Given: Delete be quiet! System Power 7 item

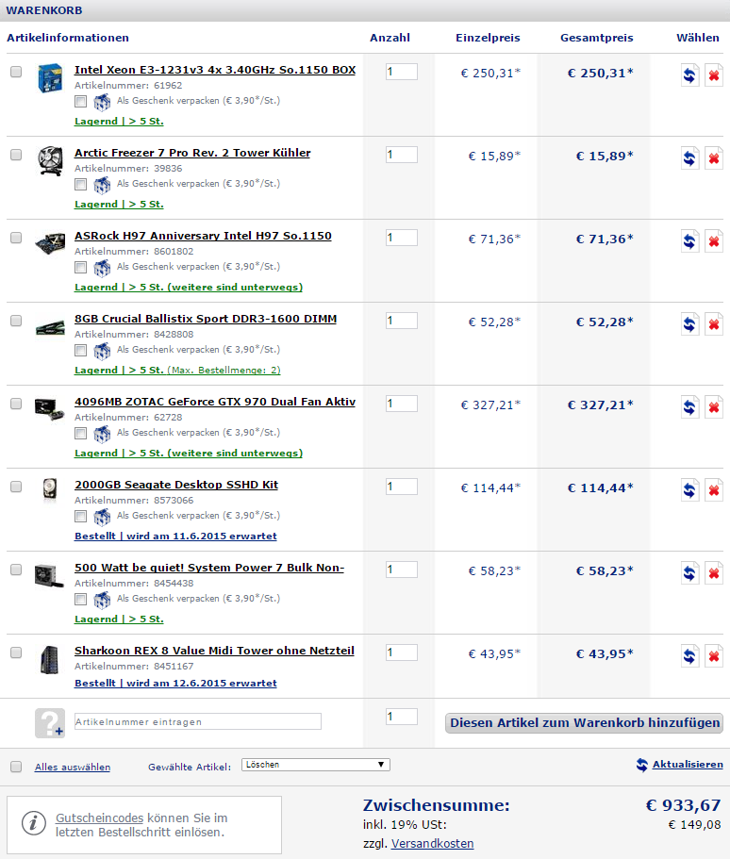Looking at the screenshot, I should 714,573.
